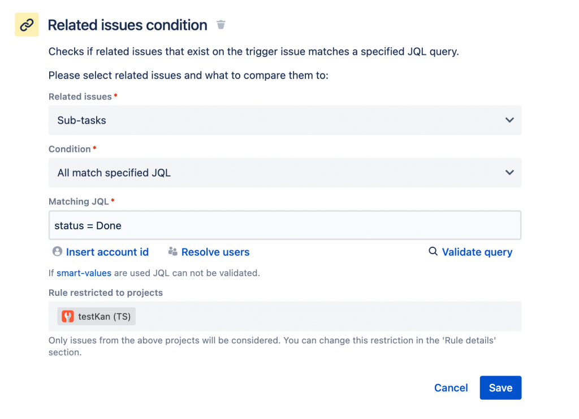Click the testKan project avatar icon
Viewport: 579px width, 419px height.
coord(68,316)
